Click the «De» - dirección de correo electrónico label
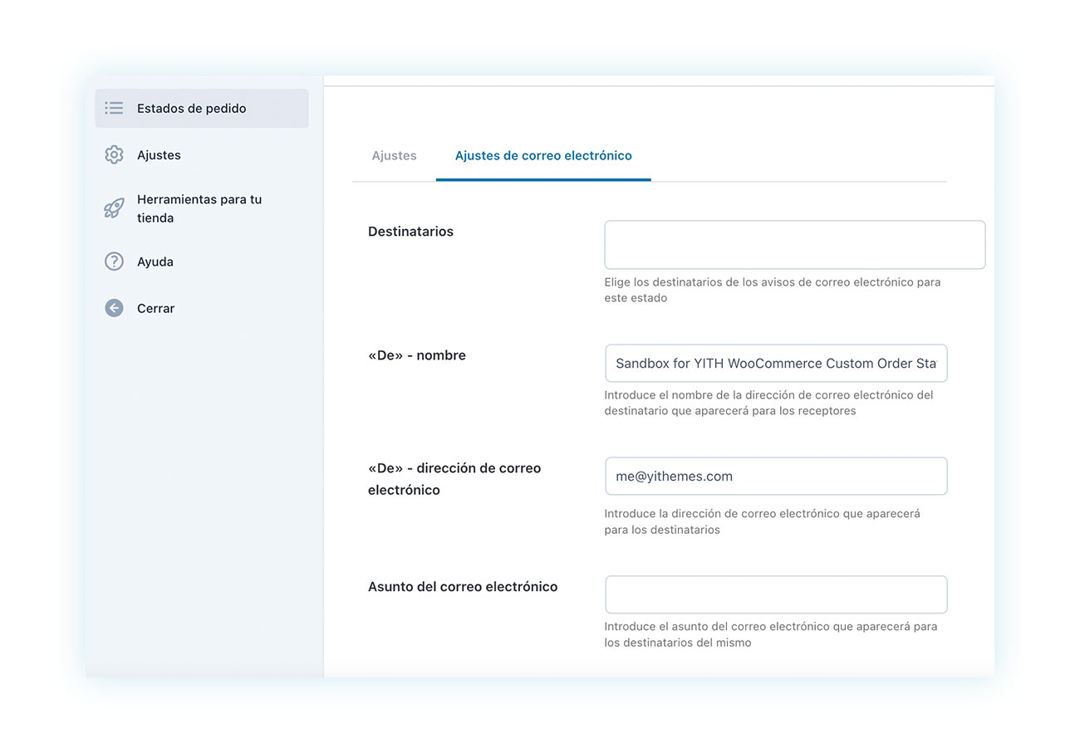Image resolution: width=1080 pixels, height=753 pixels. (x=454, y=479)
